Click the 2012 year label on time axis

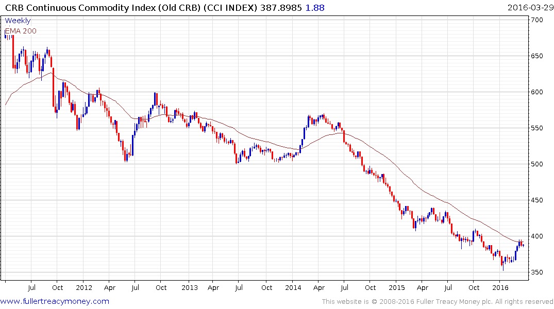click(x=83, y=287)
